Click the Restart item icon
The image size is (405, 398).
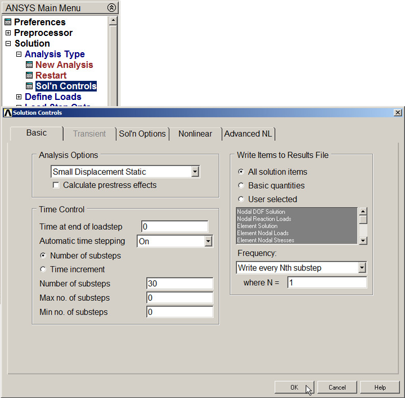pos(30,76)
